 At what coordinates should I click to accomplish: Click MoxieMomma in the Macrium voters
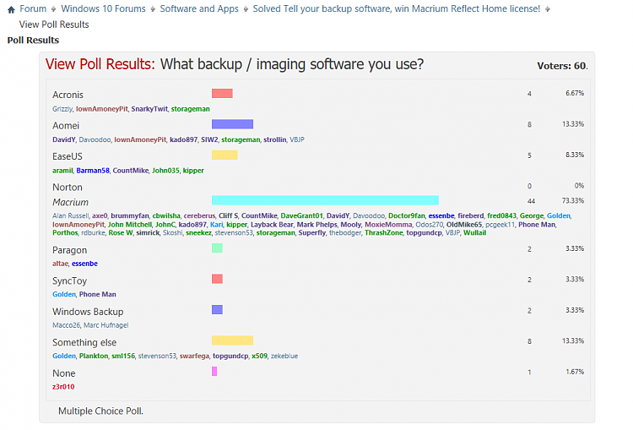pos(388,225)
